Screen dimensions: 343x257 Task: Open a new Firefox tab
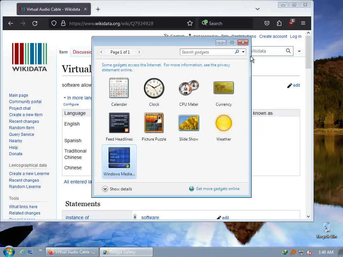(98, 9)
